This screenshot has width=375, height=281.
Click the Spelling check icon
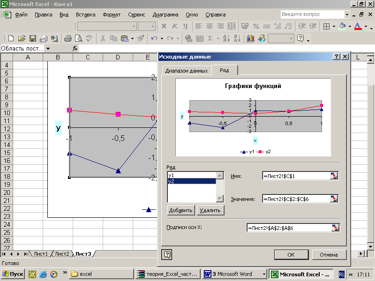pyautogui.click(x=90, y=38)
